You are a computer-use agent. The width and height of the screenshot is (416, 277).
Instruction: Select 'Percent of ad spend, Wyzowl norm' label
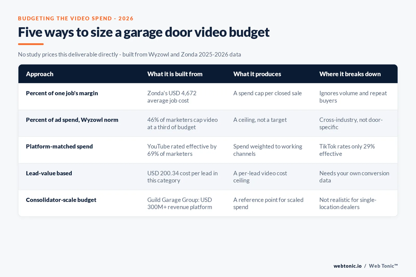point(72,120)
